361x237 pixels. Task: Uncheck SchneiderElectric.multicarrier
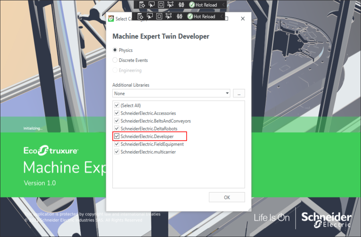pos(117,152)
